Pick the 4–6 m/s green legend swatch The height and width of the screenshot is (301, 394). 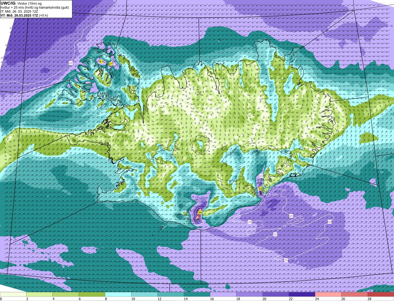coord(66,294)
